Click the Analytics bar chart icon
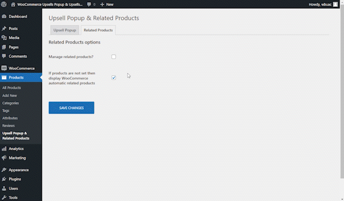344x201 pixels. click(x=4, y=149)
